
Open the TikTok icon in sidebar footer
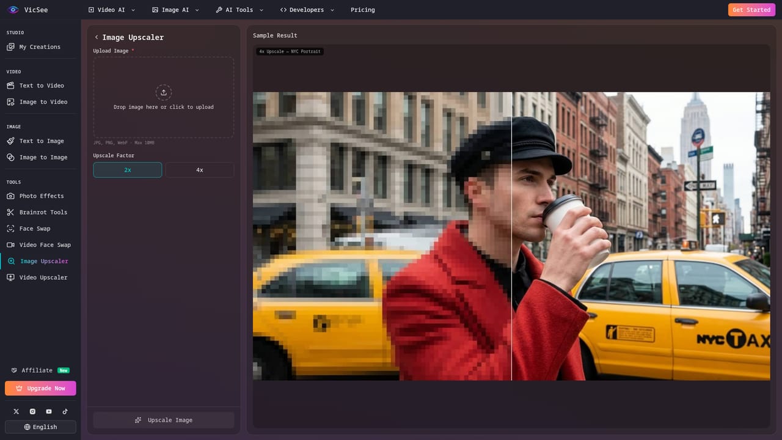click(65, 411)
